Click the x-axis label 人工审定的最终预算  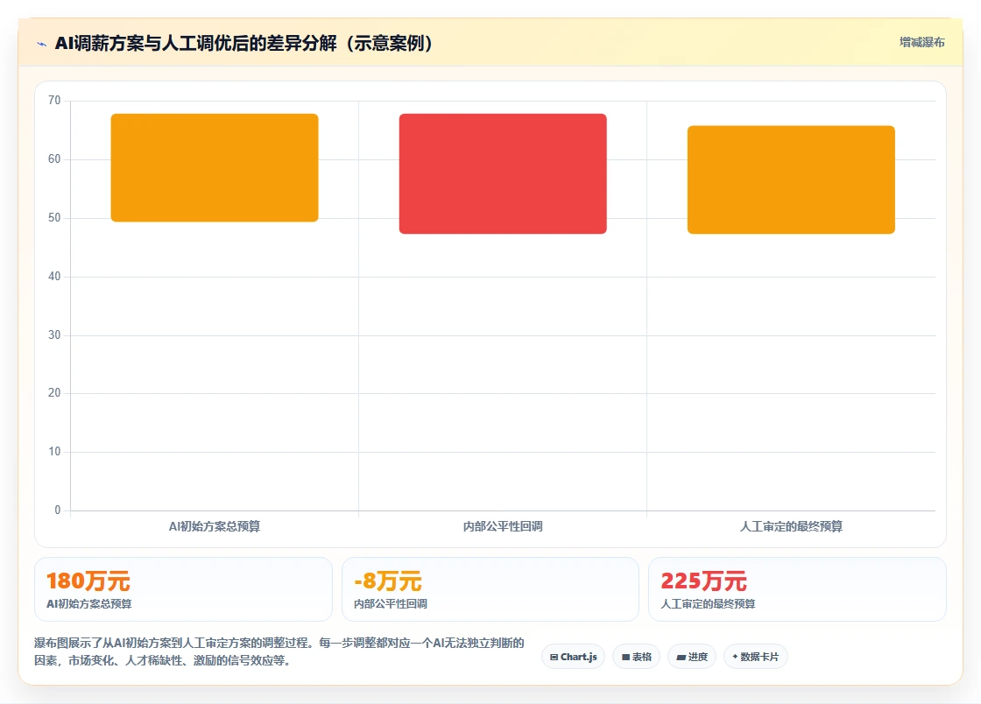pyautogui.click(x=792, y=526)
